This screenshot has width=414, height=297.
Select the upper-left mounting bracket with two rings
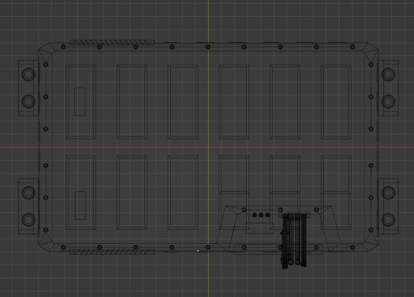pos(29,88)
